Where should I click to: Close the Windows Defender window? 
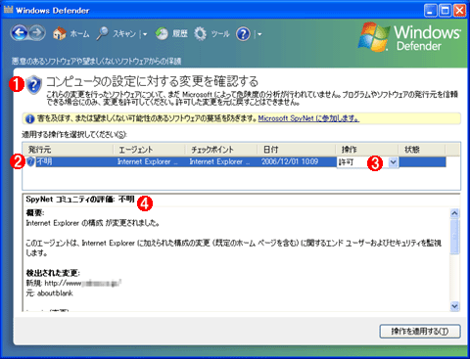tap(460, 11)
